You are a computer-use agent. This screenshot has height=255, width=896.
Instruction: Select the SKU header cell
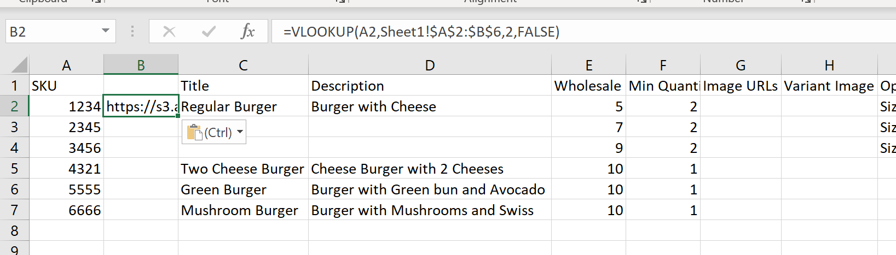[x=66, y=86]
